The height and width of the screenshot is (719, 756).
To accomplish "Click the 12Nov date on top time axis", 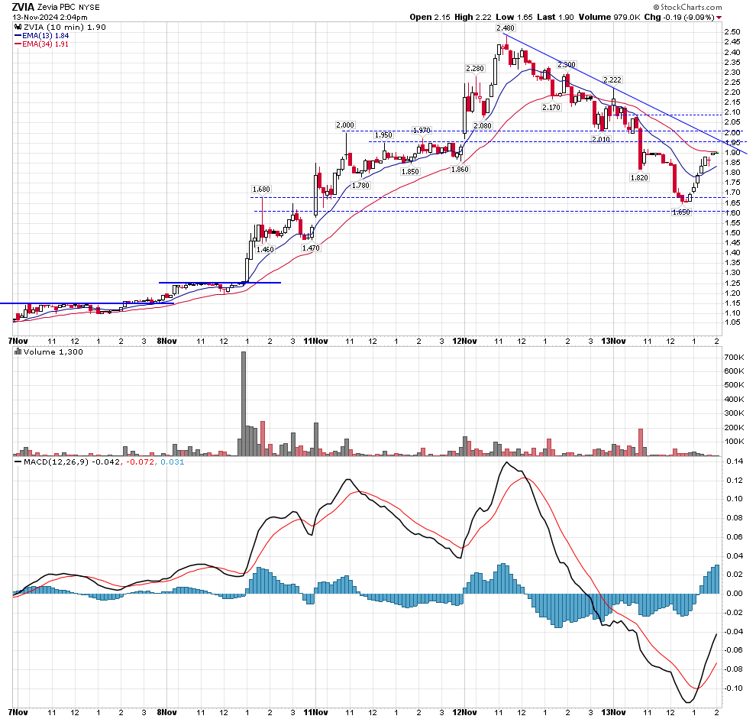I will [463, 341].
